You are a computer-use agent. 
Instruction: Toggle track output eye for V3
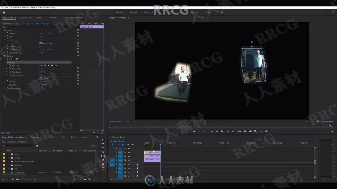click(x=129, y=152)
